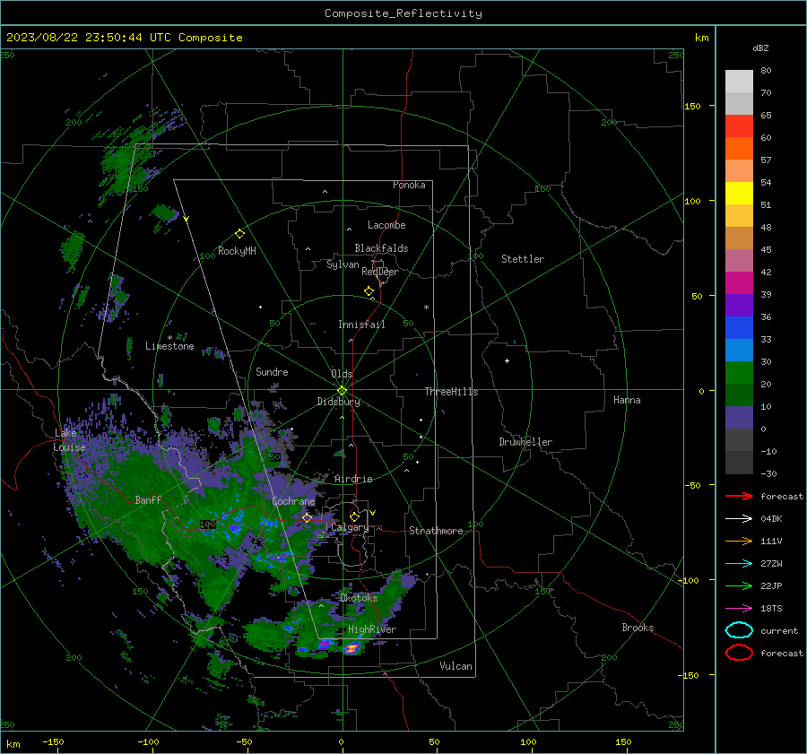The width and height of the screenshot is (807, 754).
Task: Click the Strathmore town label
Action: (436, 531)
